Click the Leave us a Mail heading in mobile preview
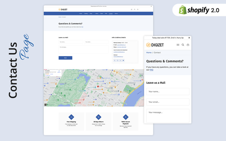 click(x=156, y=83)
